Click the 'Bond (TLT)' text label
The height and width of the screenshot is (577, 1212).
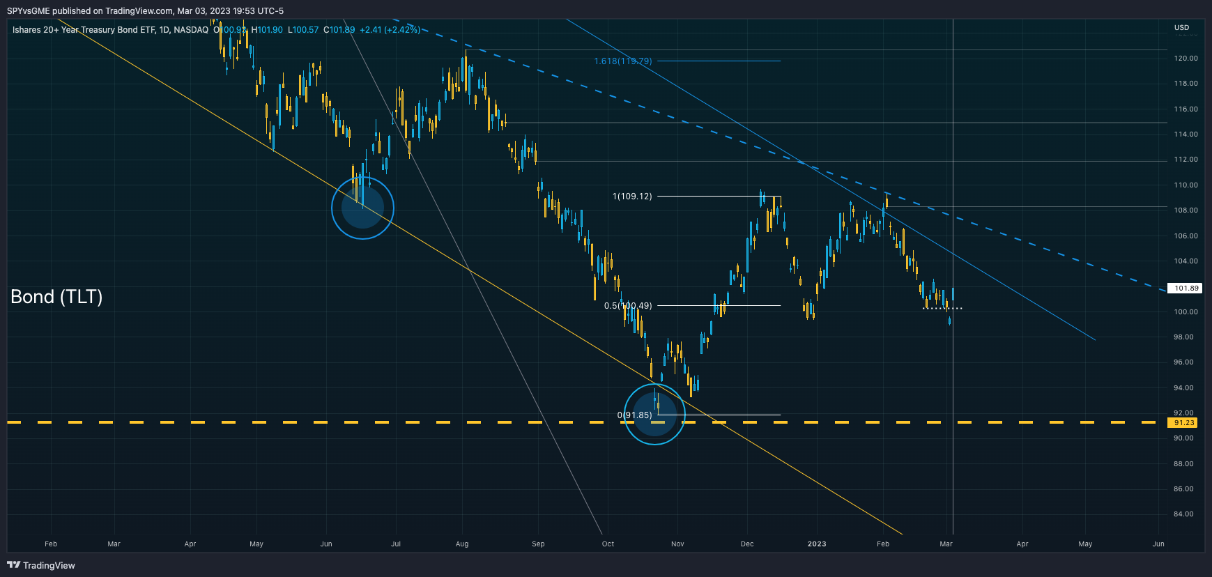[x=56, y=297]
